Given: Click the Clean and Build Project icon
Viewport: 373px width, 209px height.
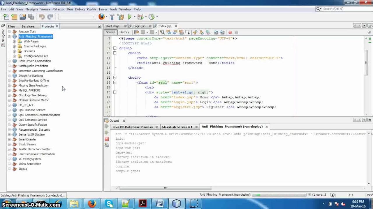Looking at the screenshot, I should (121, 17).
